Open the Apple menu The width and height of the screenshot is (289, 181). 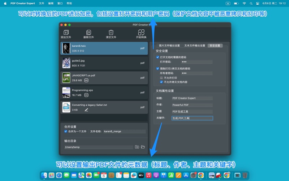coord(5,3)
